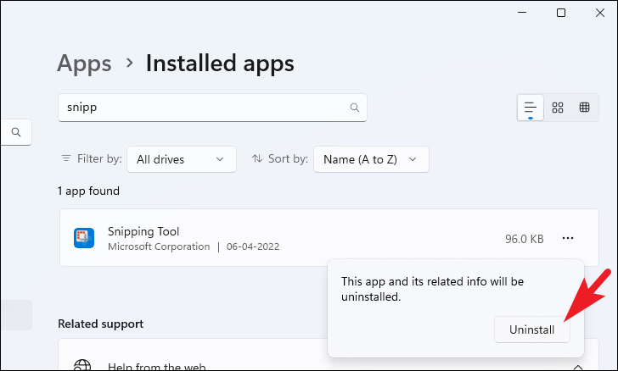The width and height of the screenshot is (618, 371).
Task: Open the three-dot menu for Snipping Tool
Action: point(568,238)
